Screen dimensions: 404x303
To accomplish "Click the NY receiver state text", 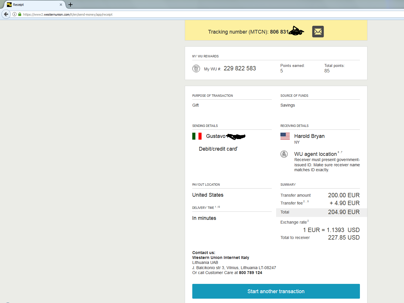I will tap(297, 142).
